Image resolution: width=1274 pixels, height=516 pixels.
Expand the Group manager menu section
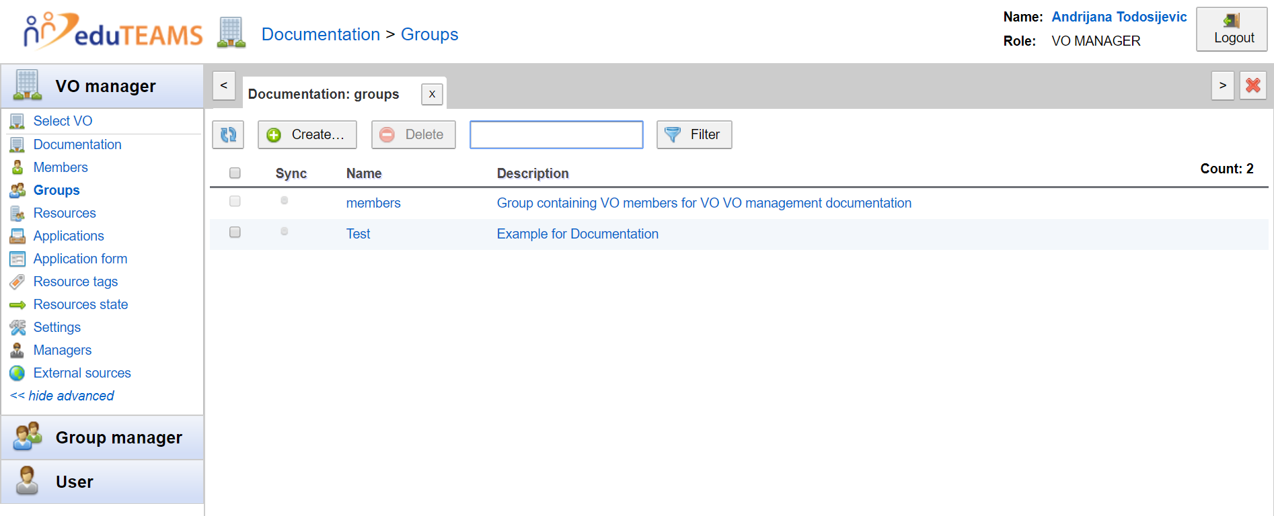[102, 437]
